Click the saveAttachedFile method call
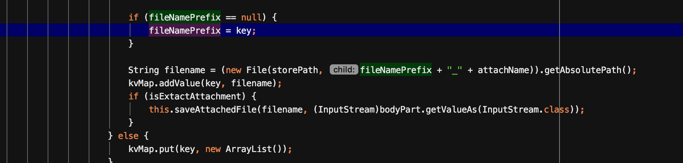This screenshot has width=683, height=163. coord(215,109)
